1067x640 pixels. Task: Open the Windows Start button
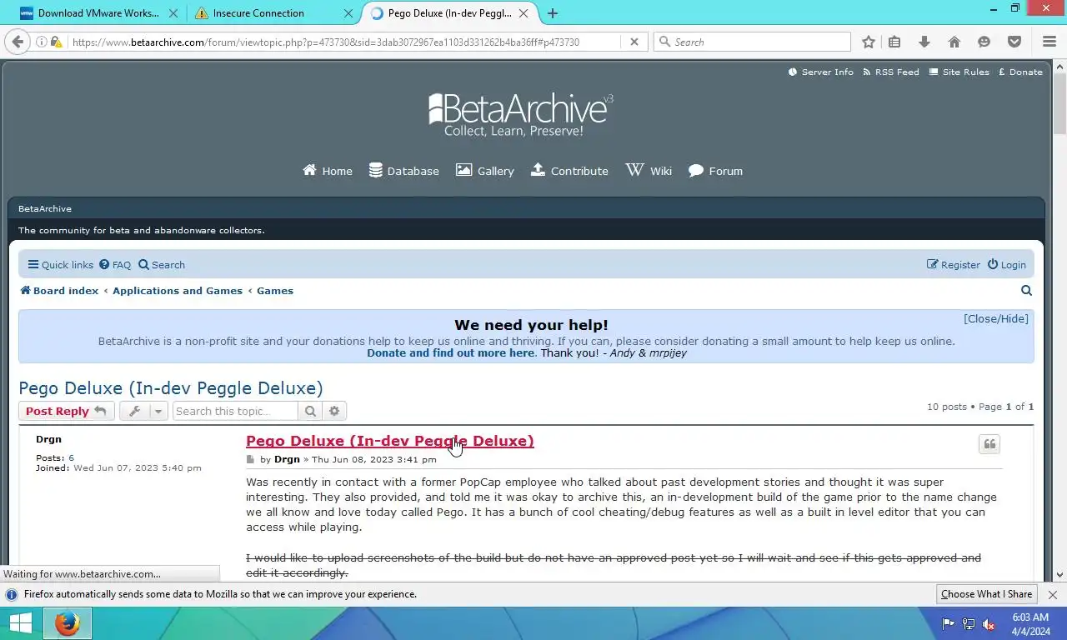pyautogui.click(x=20, y=623)
